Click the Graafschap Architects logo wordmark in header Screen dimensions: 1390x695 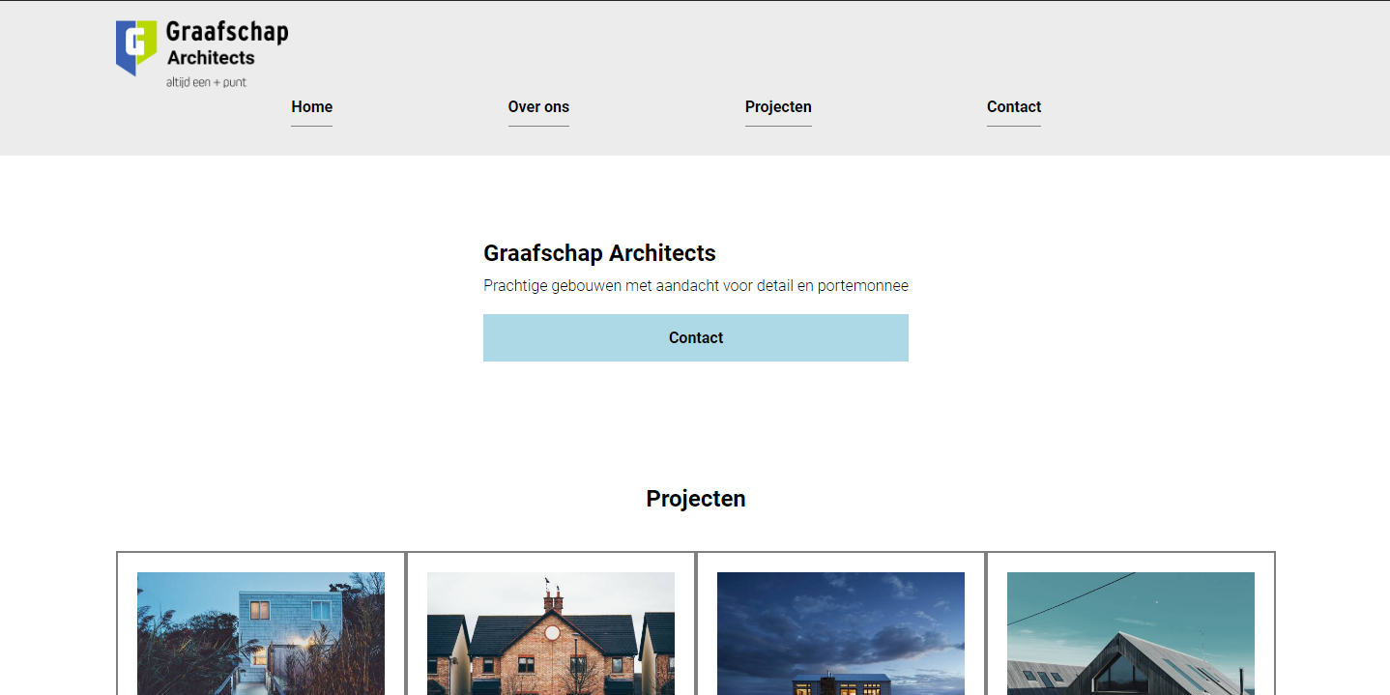pos(227,44)
